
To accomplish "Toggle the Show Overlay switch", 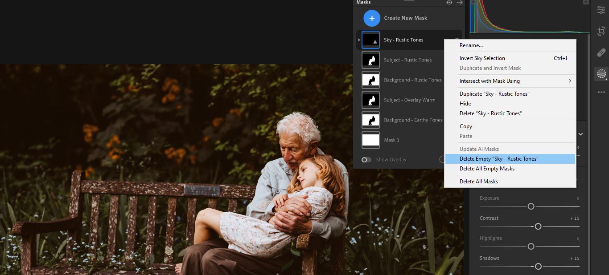I will [366, 160].
